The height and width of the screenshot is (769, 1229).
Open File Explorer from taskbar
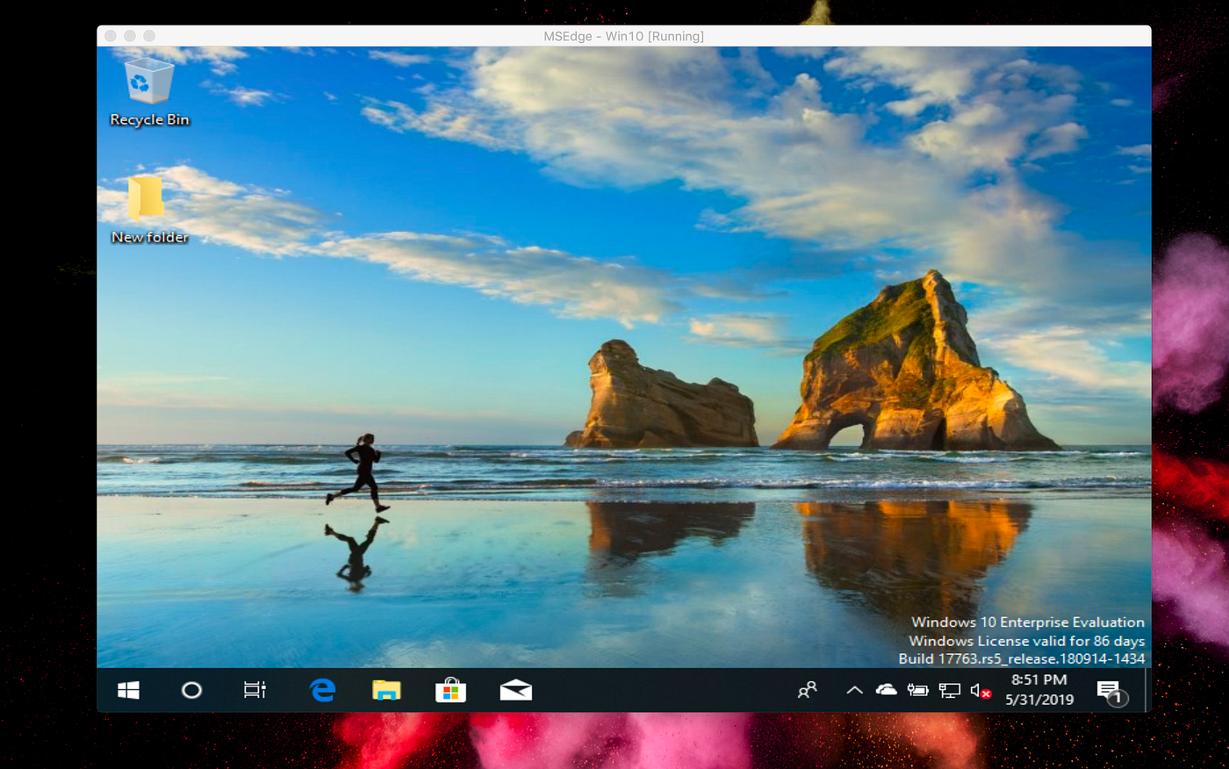pos(386,691)
